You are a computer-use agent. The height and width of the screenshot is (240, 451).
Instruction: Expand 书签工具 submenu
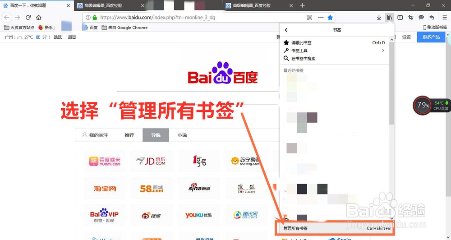click(334, 51)
